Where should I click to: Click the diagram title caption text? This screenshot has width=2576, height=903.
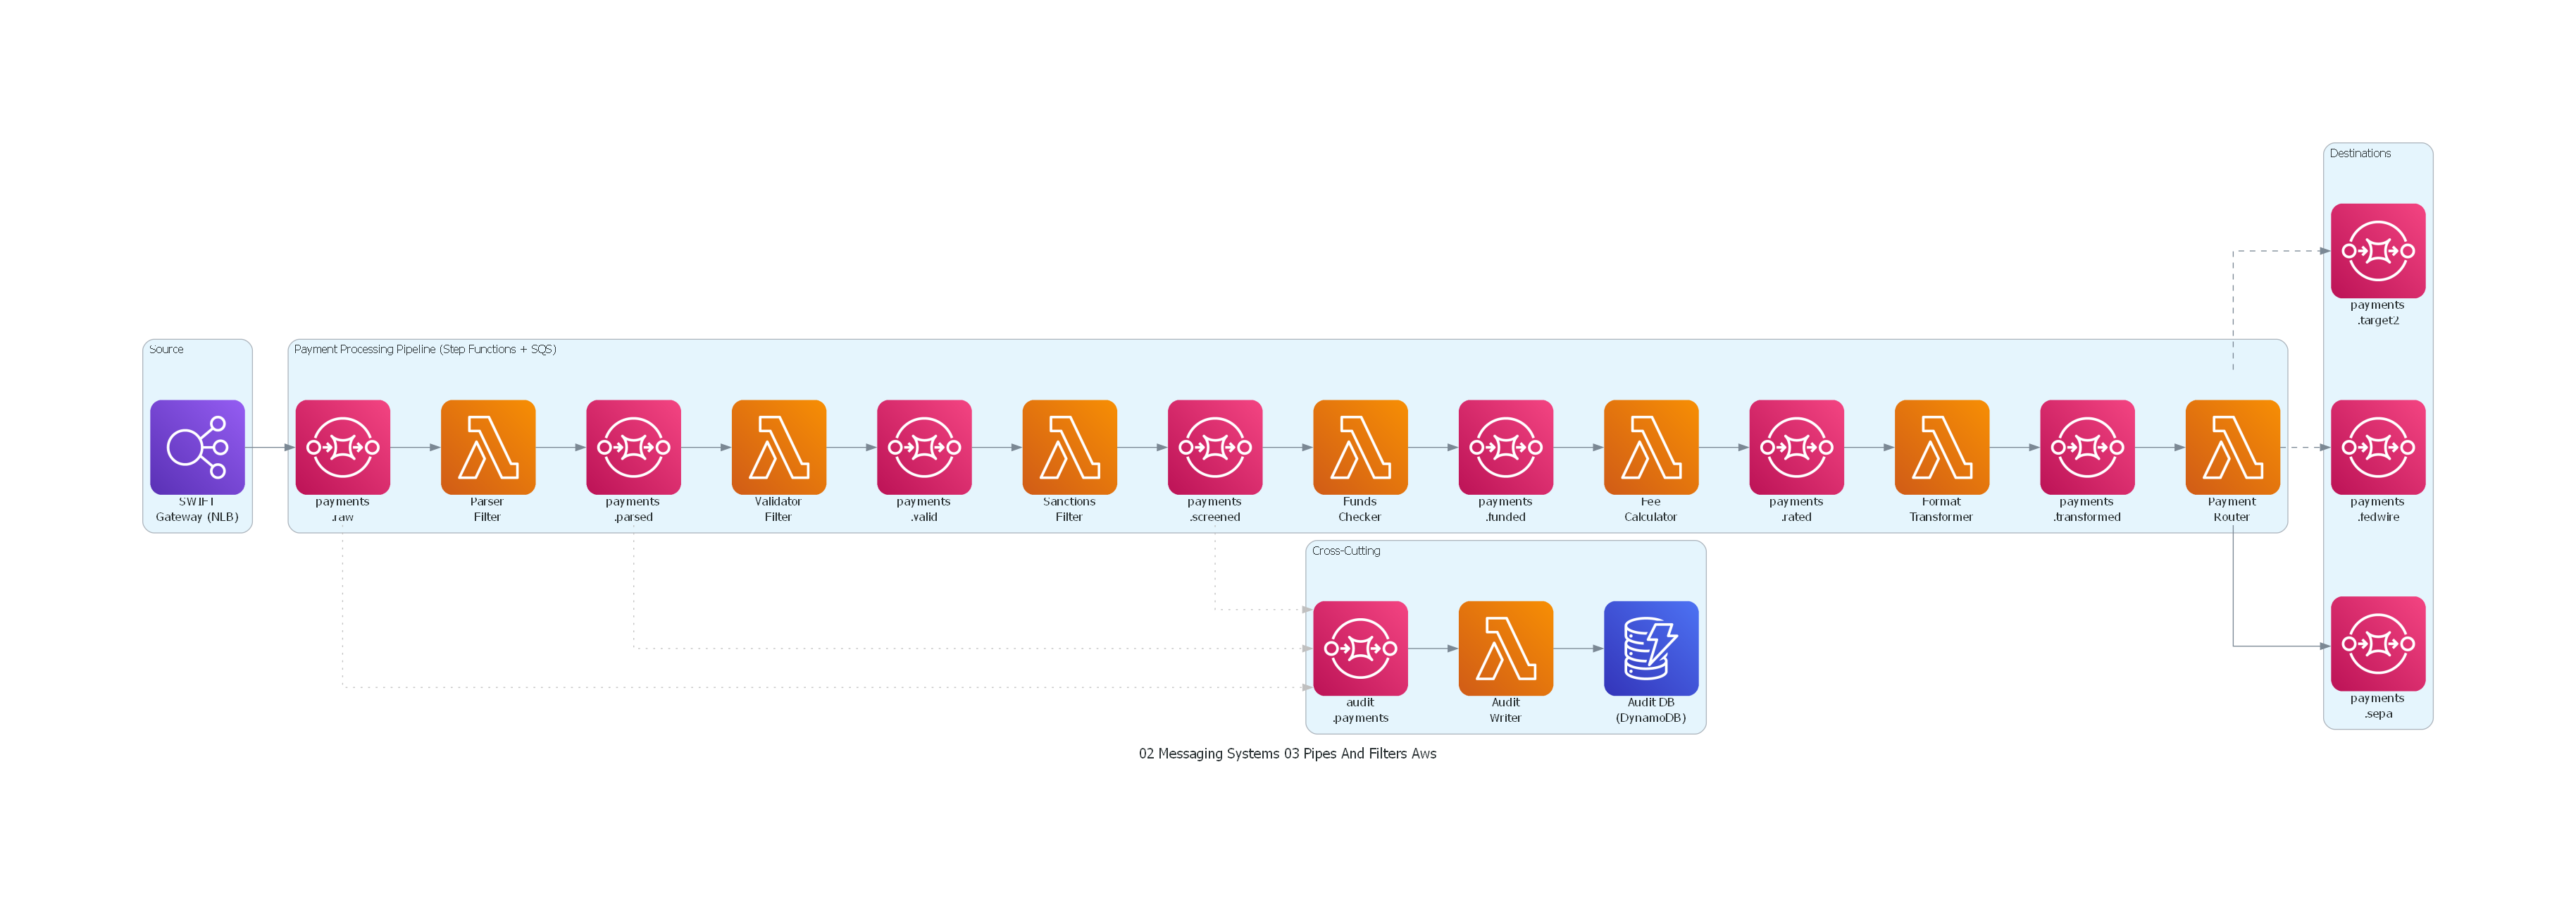[x=1287, y=754]
